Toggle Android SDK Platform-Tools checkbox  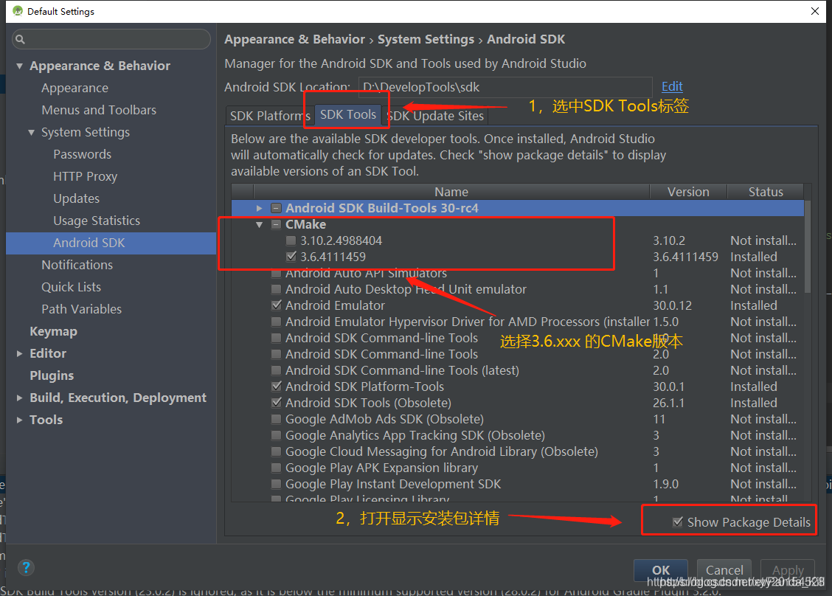tap(276, 387)
